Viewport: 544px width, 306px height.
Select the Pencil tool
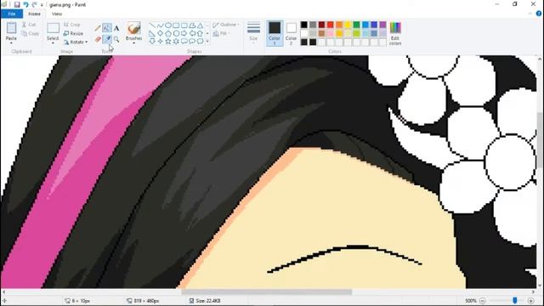(x=98, y=28)
